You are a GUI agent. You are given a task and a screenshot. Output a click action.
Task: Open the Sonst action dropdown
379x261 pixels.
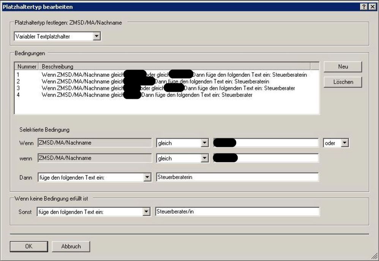tap(146, 212)
